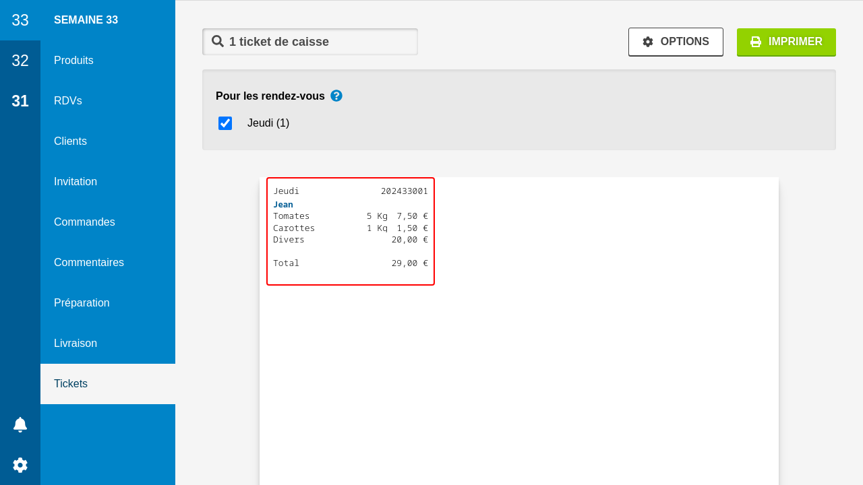The width and height of the screenshot is (863, 485).
Task: Open the Livraison section
Action: coord(76,344)
